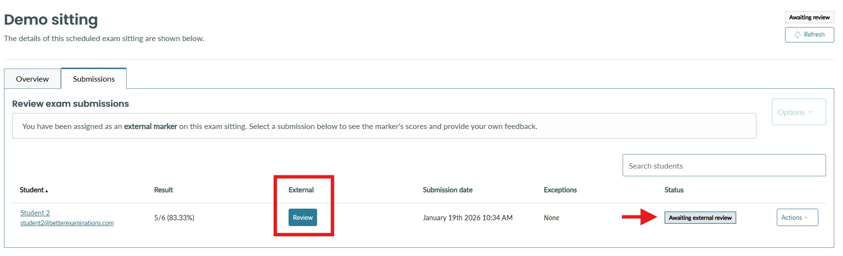Focus the Search students field
Screen dimensions: 843x256
724,166
